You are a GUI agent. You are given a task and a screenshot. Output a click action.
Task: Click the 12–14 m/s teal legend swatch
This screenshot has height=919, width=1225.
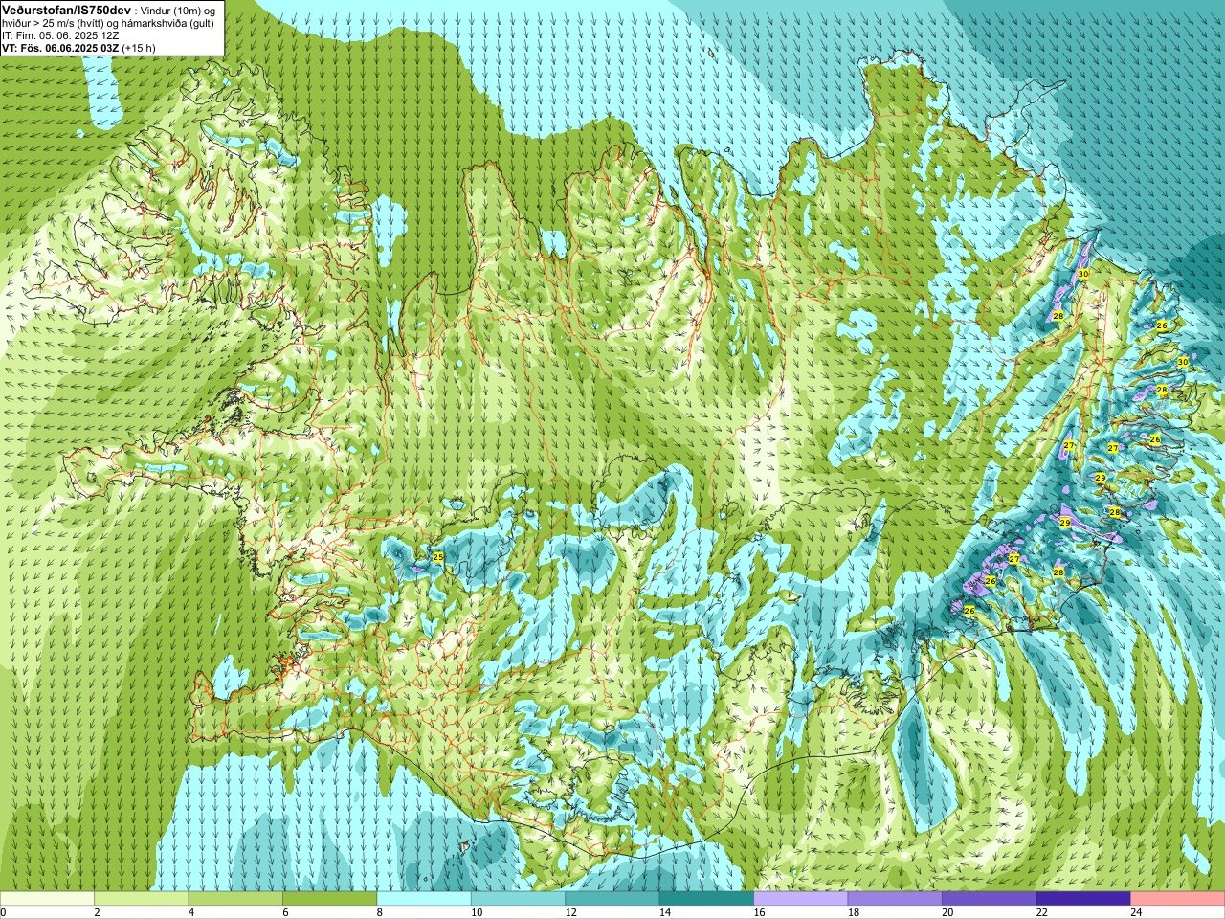point(612,899)
